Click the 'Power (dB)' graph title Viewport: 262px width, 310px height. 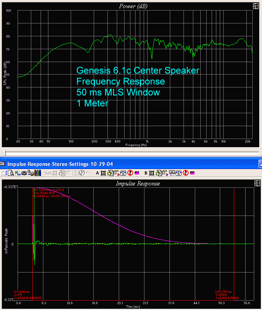click(133, 6)
